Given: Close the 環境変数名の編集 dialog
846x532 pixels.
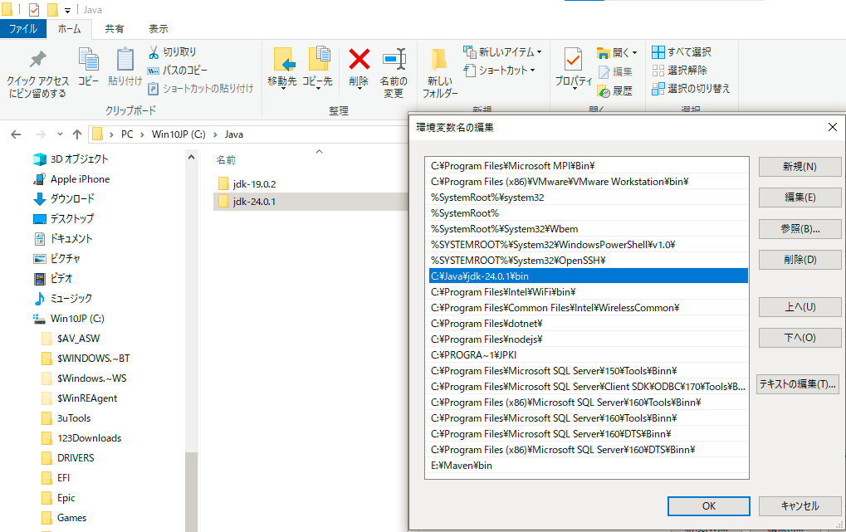Looking at the screenshot, I should pos(833,127).
